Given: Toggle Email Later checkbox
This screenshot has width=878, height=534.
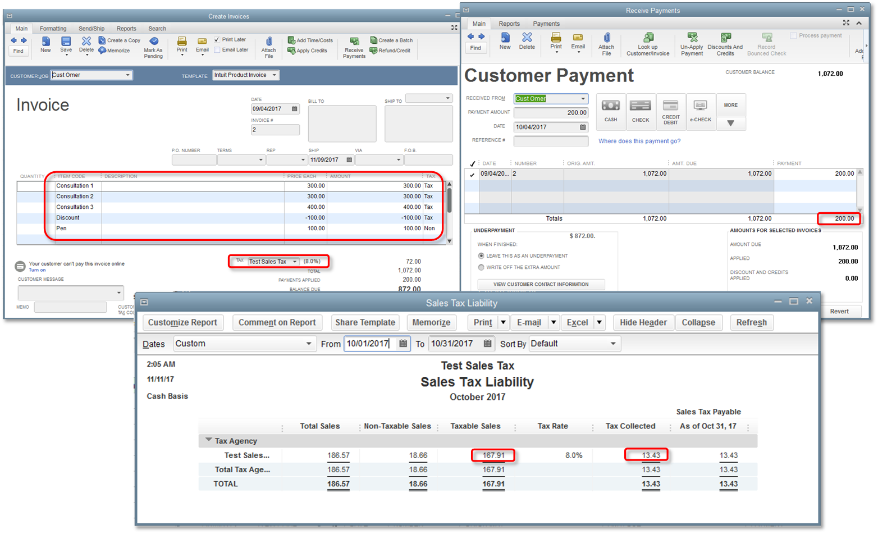Looking at the screenshot, I should 217,50.
